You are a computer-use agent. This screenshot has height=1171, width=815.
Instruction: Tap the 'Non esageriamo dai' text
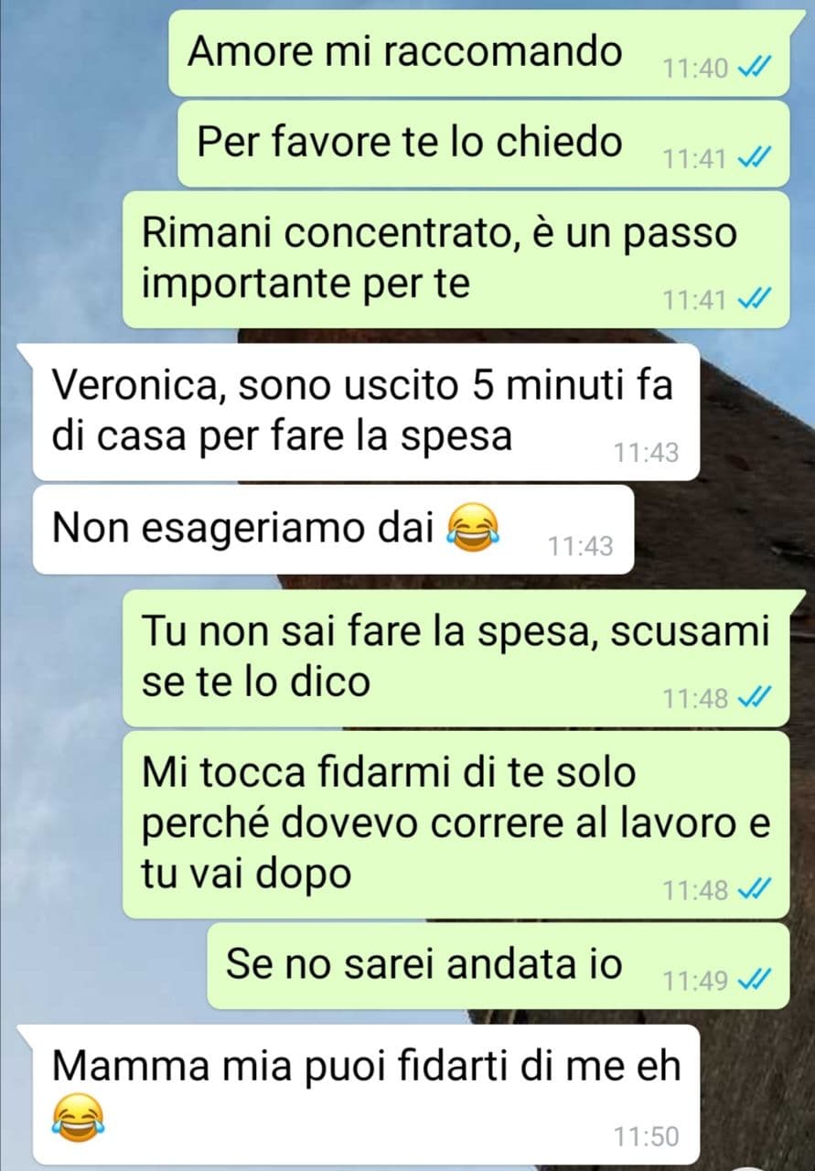tap(242, 528)
